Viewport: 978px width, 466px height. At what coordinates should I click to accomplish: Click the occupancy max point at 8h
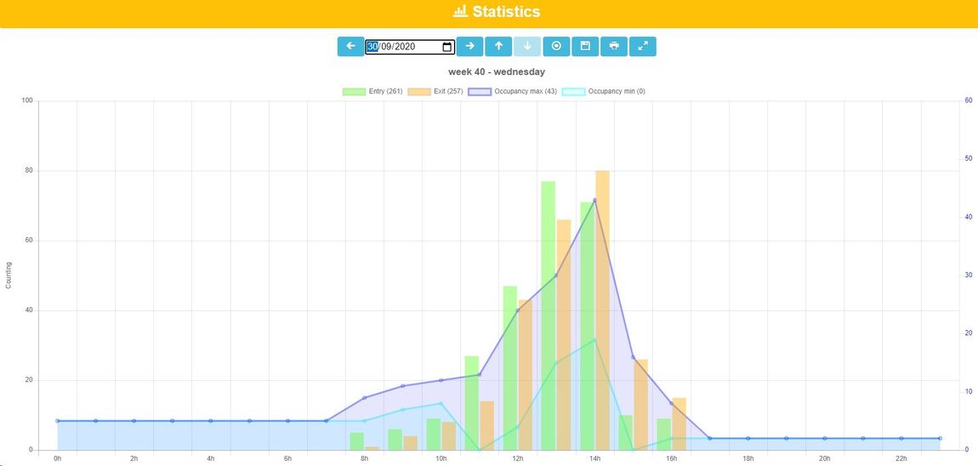[364, 397]
